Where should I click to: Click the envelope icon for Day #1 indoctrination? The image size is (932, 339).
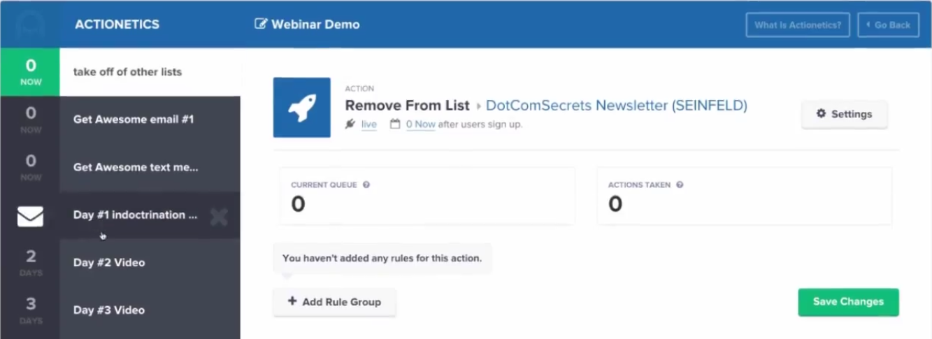coord(30,216)
